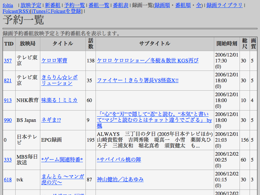
Task: Open ケロロ軍曹 title link
Action: click(x=54, y=60)
